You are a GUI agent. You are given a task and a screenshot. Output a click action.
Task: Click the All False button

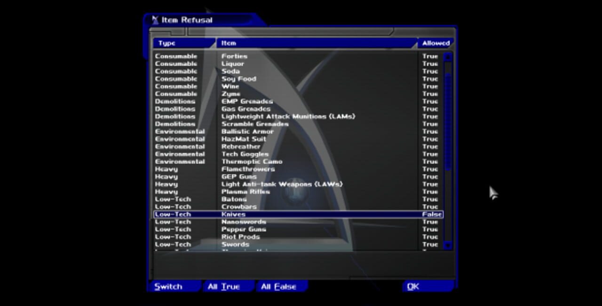point(281,286)
